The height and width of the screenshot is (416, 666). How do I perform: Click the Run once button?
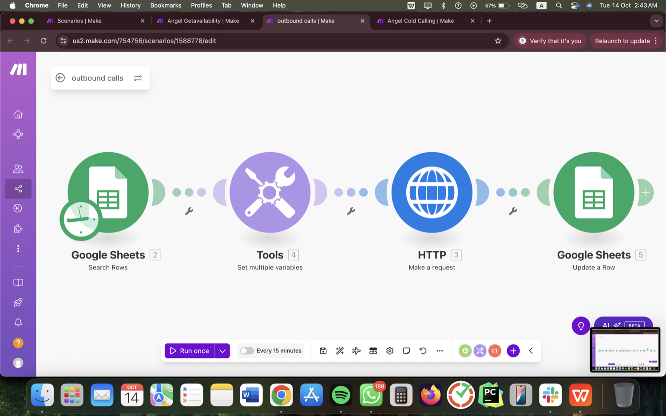(190, 351)
